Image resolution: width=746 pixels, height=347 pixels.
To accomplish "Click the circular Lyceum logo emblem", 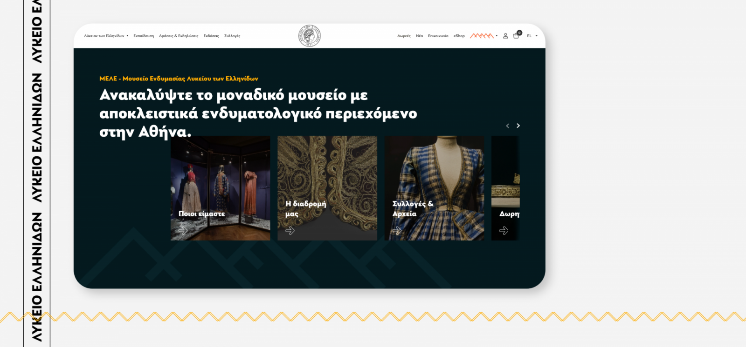I will (x=310, y=36).
